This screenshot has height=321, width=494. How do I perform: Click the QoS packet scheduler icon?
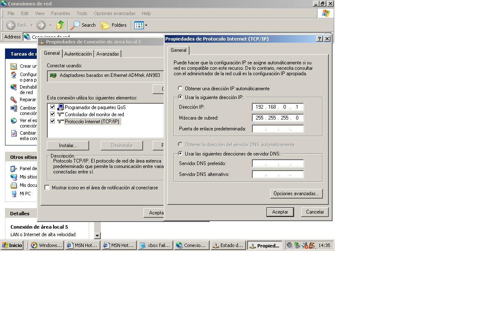coord(61,107)
